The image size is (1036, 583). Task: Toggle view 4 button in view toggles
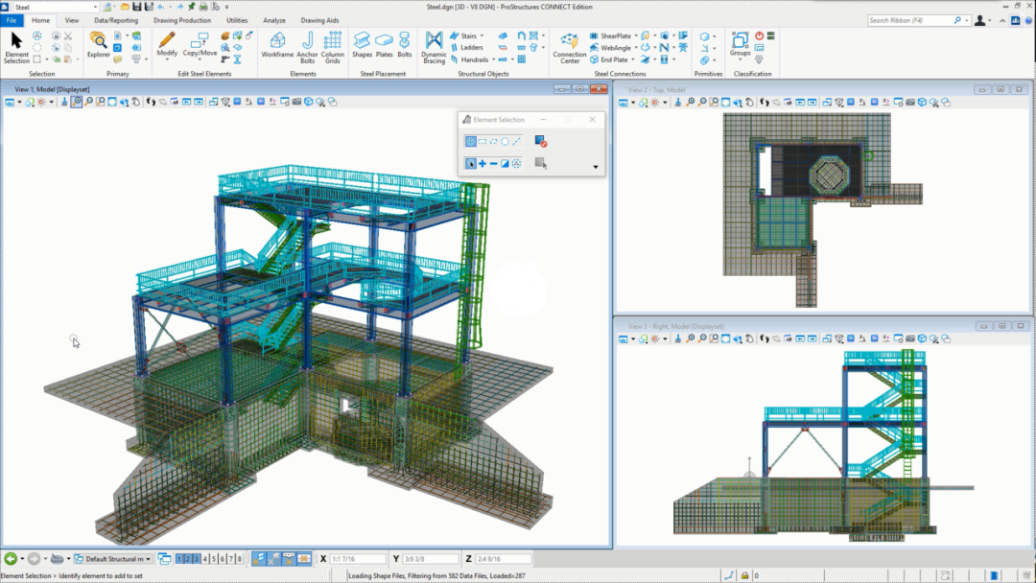click(x=205, y=559)
